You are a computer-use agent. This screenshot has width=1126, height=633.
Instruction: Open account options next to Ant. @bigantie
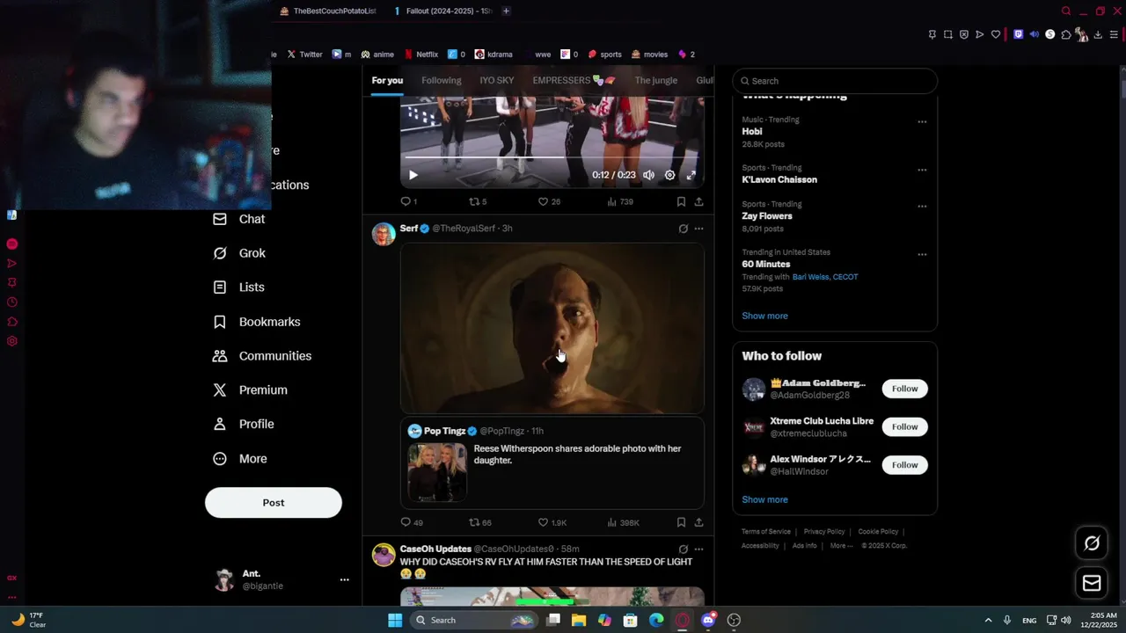point(344,579)
